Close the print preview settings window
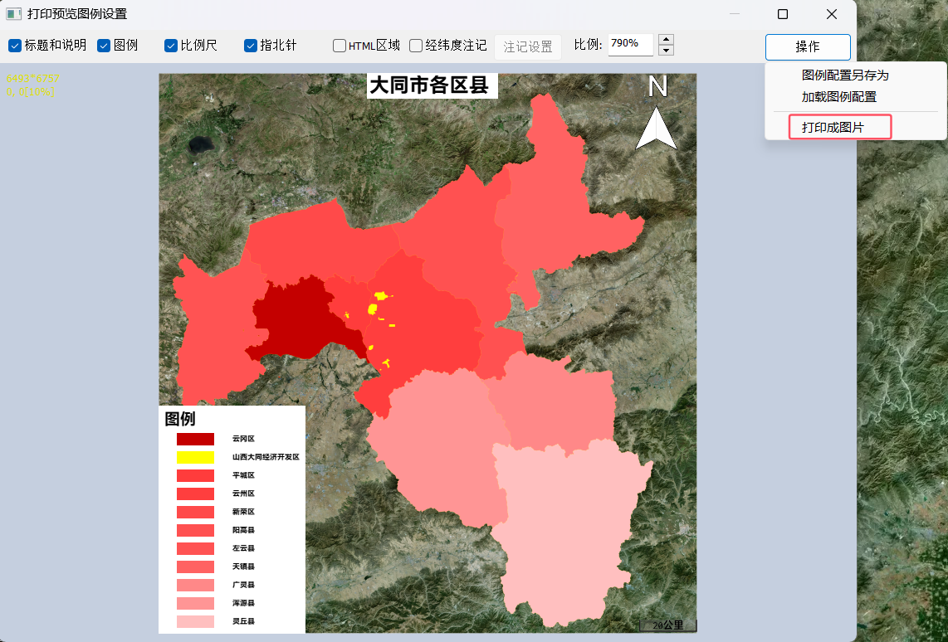The width and height of the screenshot is (948, 642). 832,14
